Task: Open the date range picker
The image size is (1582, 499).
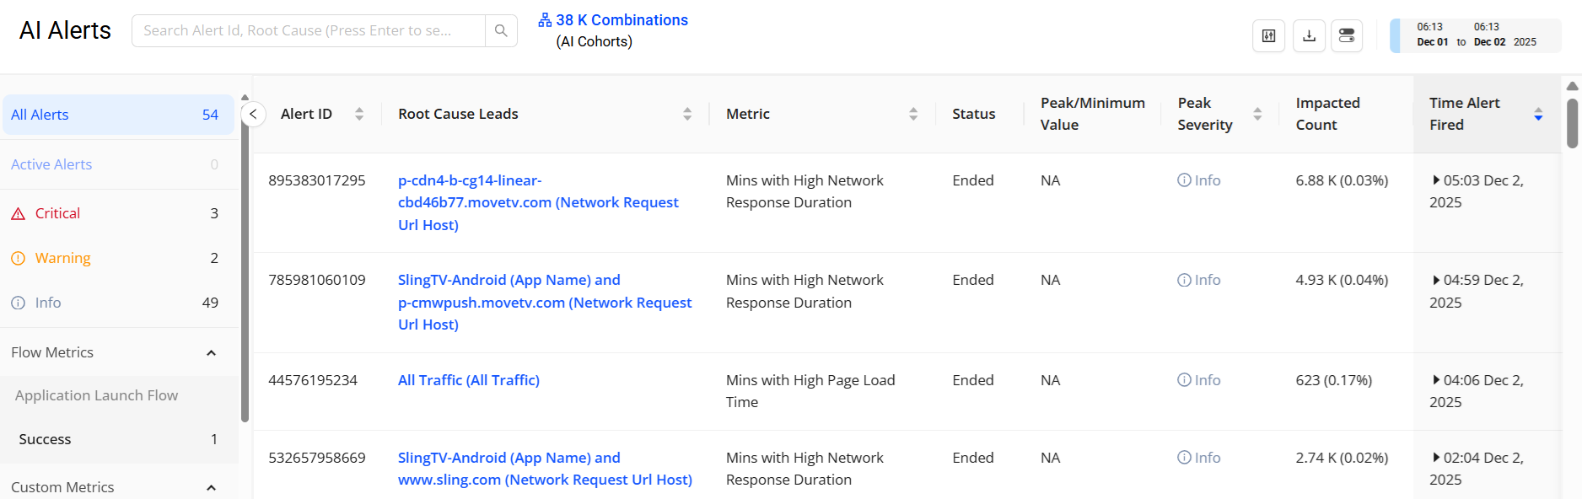Action: tap(1476, 35)
